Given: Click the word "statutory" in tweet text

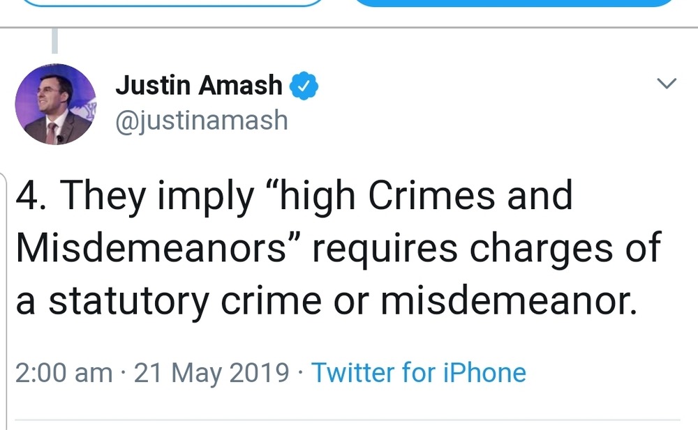Looking at the screenshot, I should 128,300.
